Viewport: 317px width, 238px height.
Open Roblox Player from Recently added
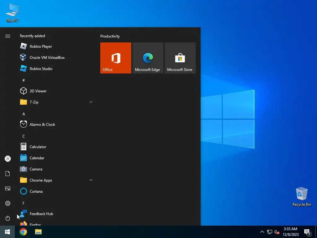click(56, 46)
